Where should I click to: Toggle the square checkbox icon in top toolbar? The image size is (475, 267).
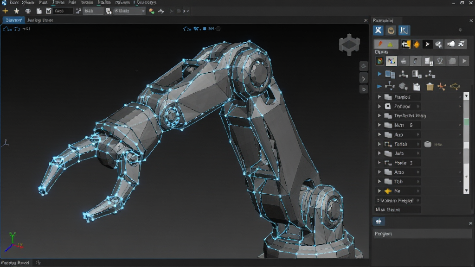coord(48,11)
